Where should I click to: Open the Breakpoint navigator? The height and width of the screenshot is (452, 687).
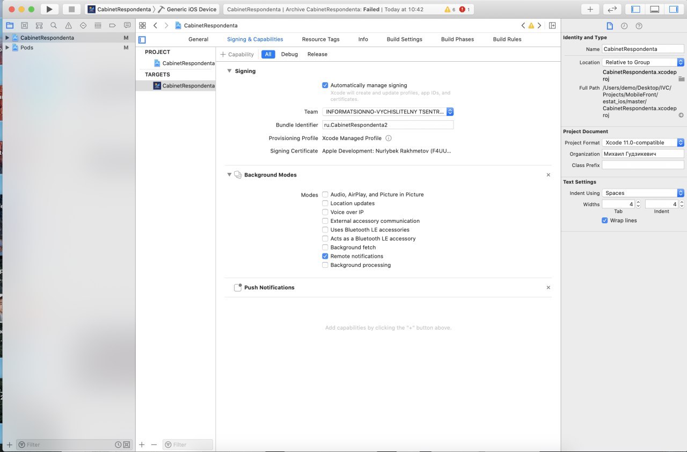pyautogui.click(x=112, y=25)
